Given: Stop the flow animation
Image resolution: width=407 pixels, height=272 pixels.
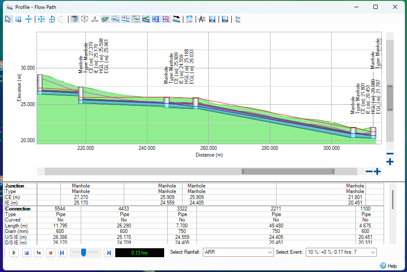Looking at the screenshot, I should [x=26, y=252].
